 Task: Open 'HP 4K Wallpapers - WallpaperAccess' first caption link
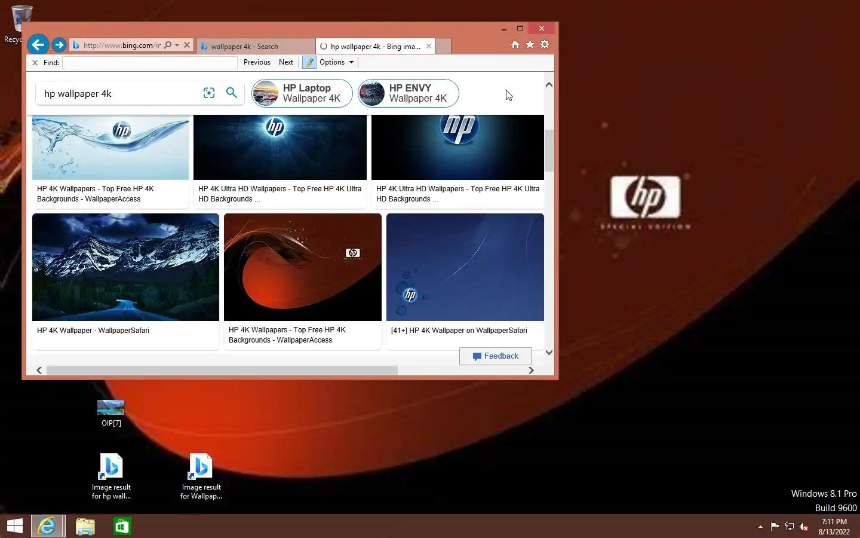96,194
